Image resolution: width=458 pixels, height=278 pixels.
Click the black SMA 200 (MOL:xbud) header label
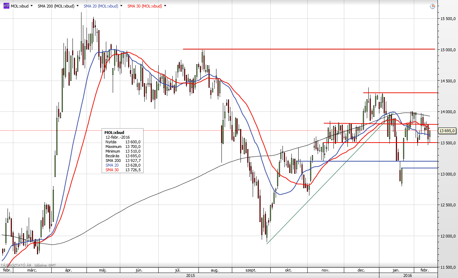coord(56,6)
